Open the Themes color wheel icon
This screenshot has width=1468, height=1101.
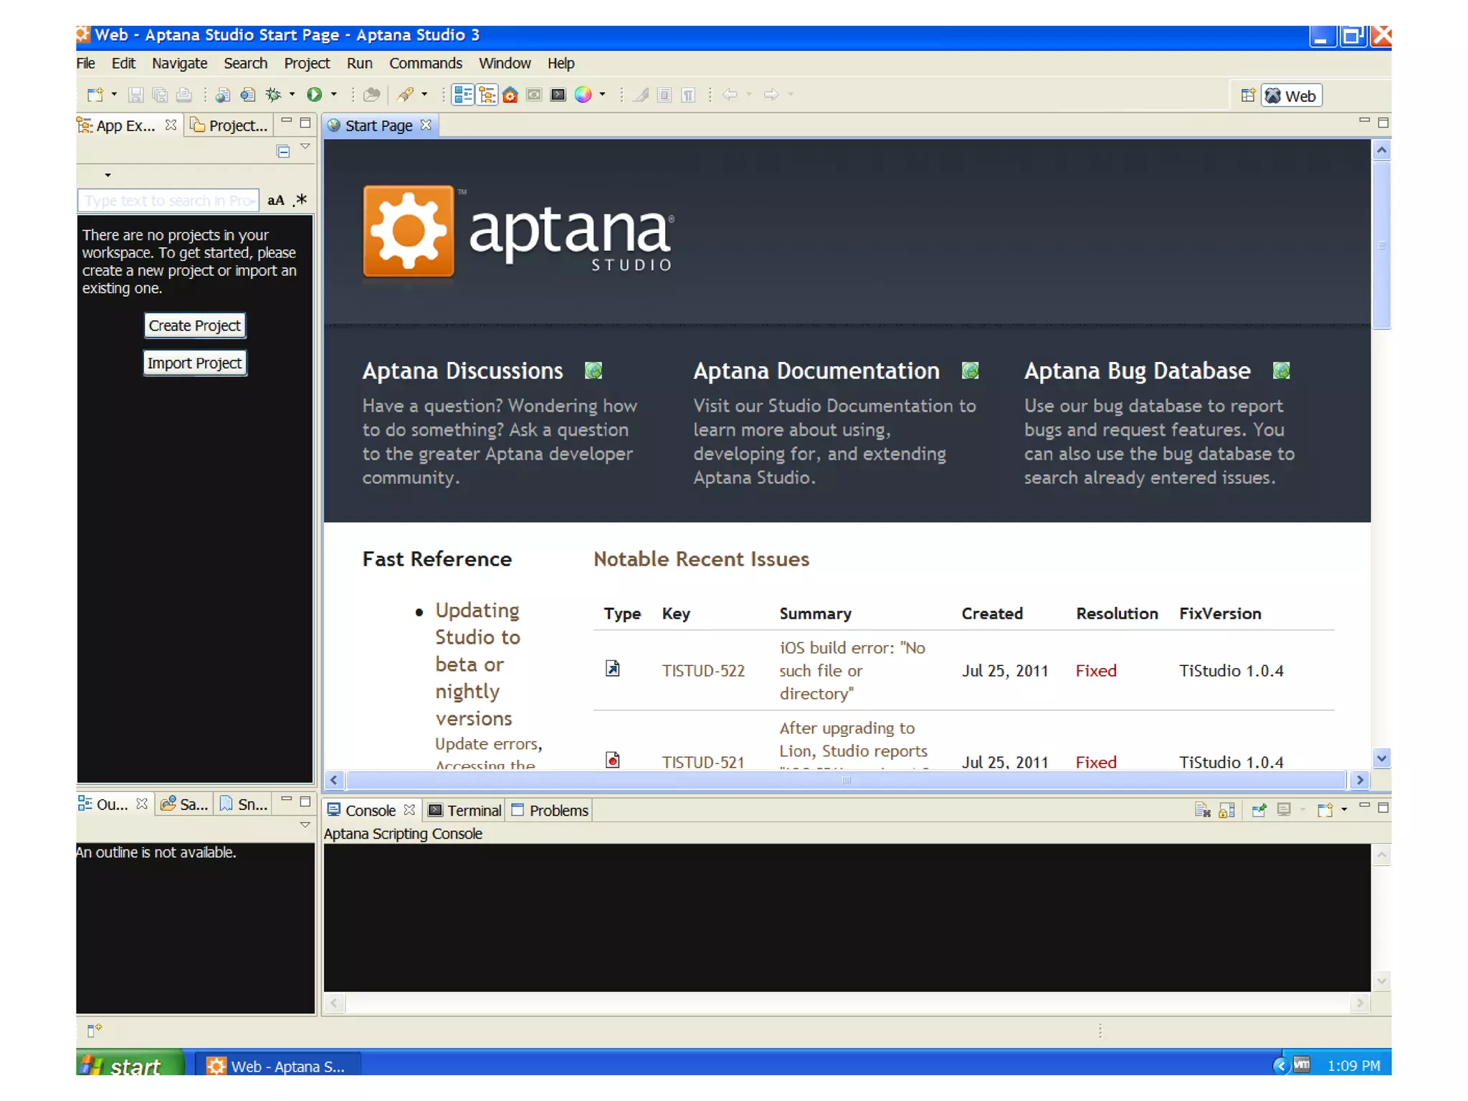[x=583, y=95]
